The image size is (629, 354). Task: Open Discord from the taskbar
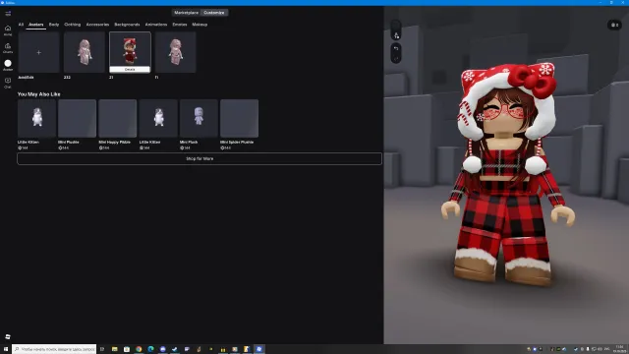(x=162, y=349)
